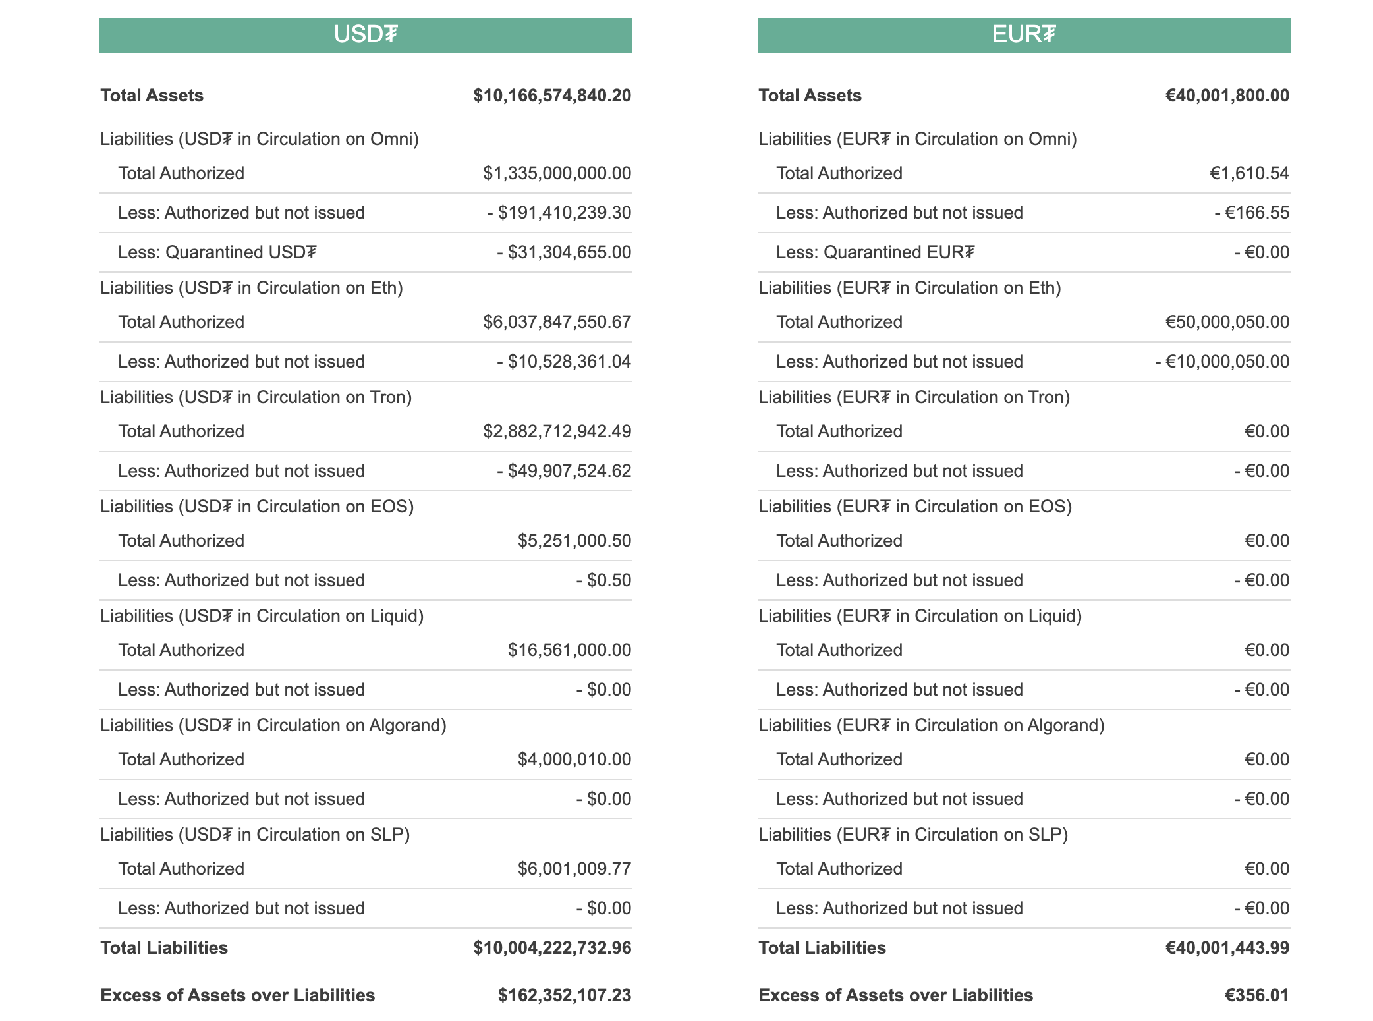Click Less: Quarantined USD₮ row label

point(217,252)
